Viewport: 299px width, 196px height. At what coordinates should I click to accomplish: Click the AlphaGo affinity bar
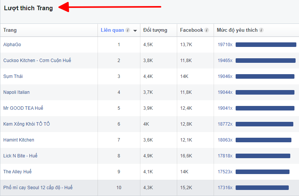coord(266,45)
